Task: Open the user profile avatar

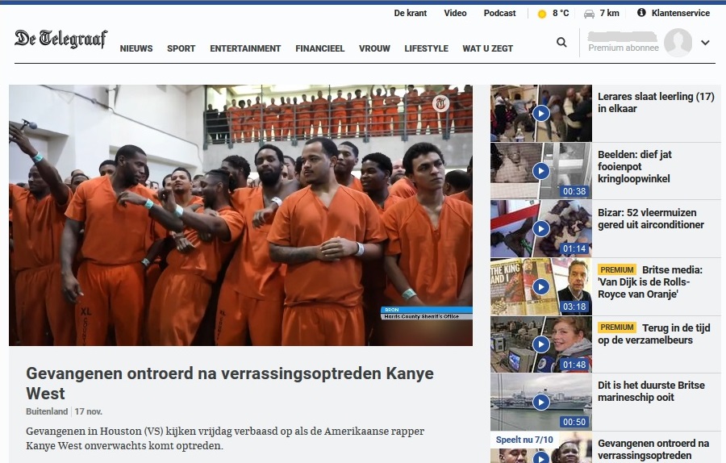Action: (x=678, y=43)
